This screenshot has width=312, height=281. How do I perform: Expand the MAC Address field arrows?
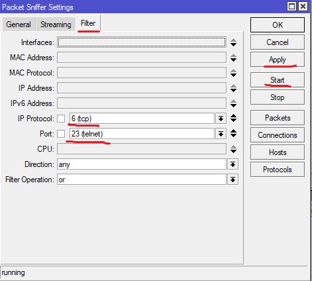(233, 58)
